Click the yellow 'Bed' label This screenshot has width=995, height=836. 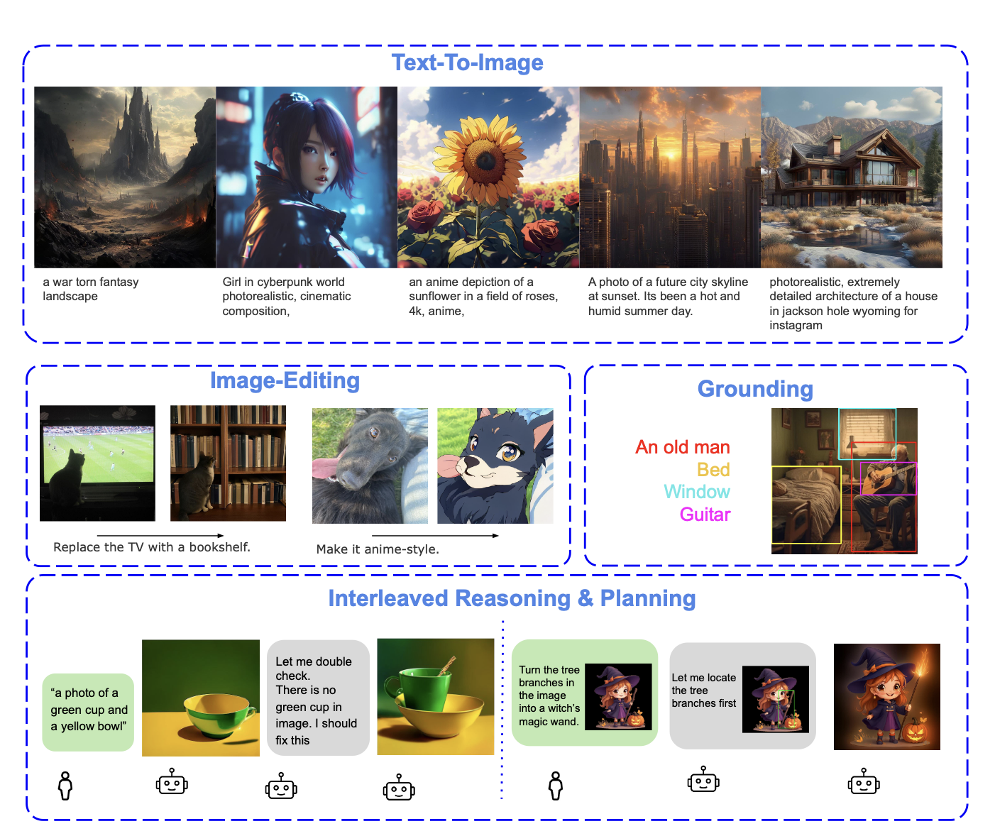tap(713, 470)
